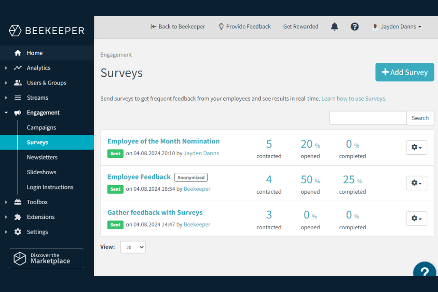Open the floating help chat bubble
The width and height of the screenshot is (438, 292).
tap(425, 271)
